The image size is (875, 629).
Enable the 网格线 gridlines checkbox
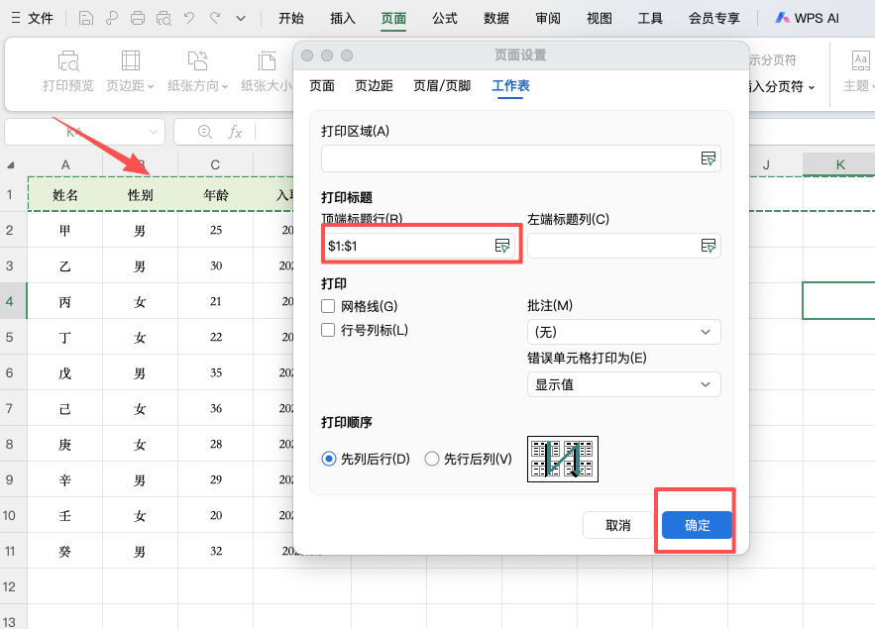(328, 306)
